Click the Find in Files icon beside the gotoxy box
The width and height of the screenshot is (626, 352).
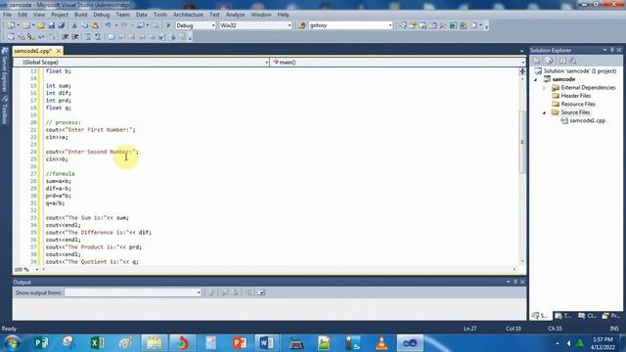[302, 25]
